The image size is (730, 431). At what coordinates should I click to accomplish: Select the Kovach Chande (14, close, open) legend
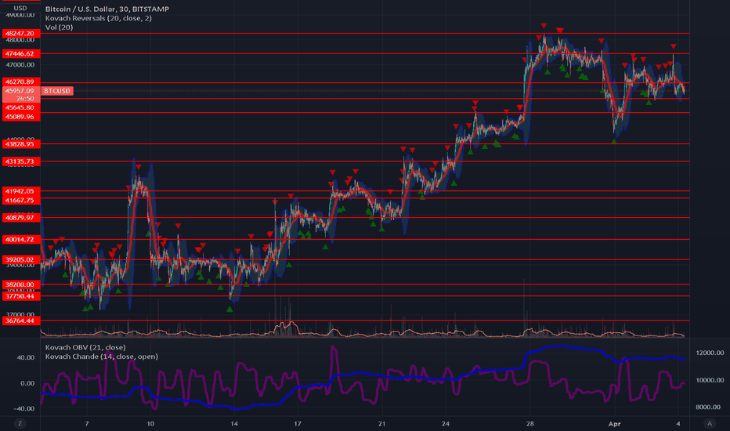coord(102,357)
